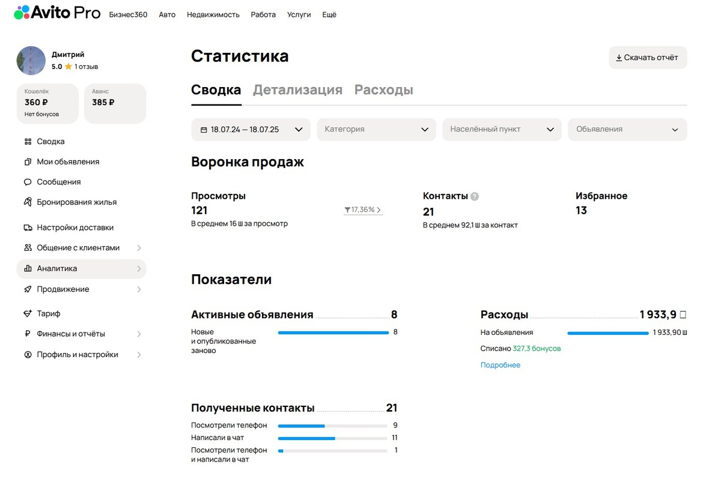Open Мои объявления in the sidebar
Image resolution: width=721 pixels, height=494 pixels.
[70, 161]
